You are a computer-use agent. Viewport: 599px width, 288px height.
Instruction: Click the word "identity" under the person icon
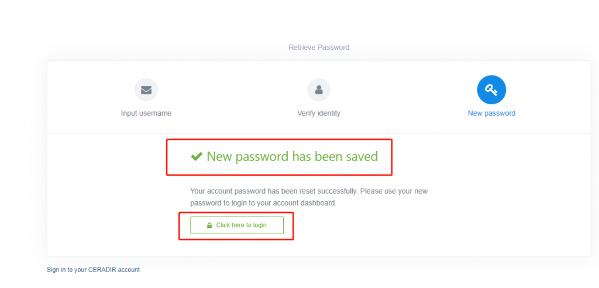click(x=329, y=114)
